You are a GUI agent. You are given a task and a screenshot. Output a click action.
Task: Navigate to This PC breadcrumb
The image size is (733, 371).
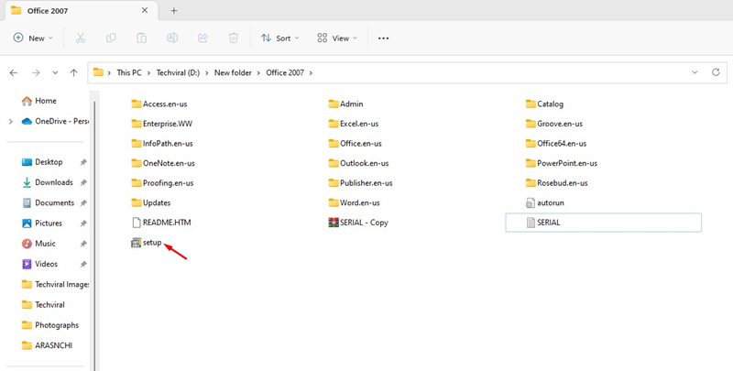coord(129,73)
